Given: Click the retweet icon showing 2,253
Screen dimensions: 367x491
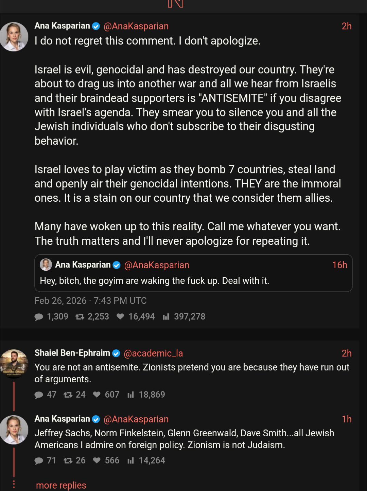Looking at the screenshot, I should click(x=80, y=317).
